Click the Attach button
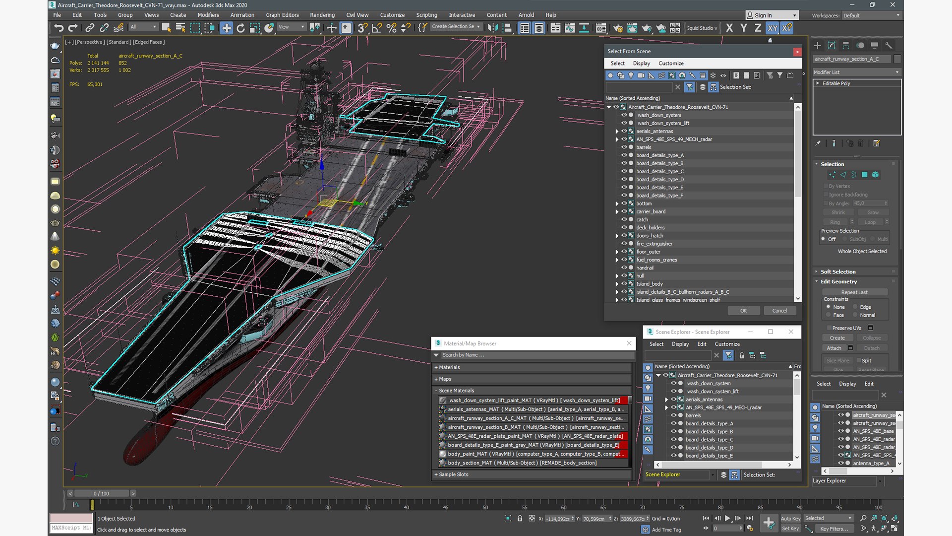The image size is (952, 536). pos(834,348)
